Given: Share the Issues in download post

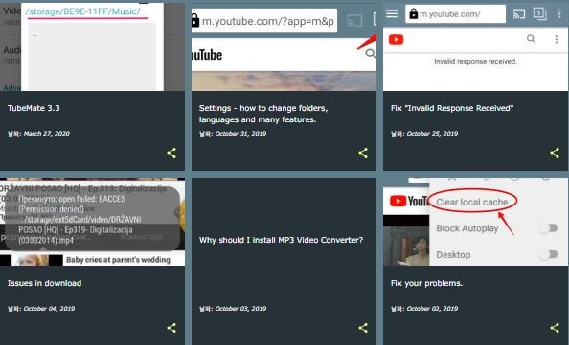Looking at the screenshot, I should click(x=171, y=328).
